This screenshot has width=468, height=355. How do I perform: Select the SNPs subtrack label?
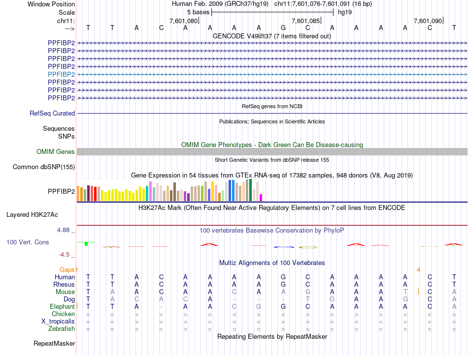(67, 136)
